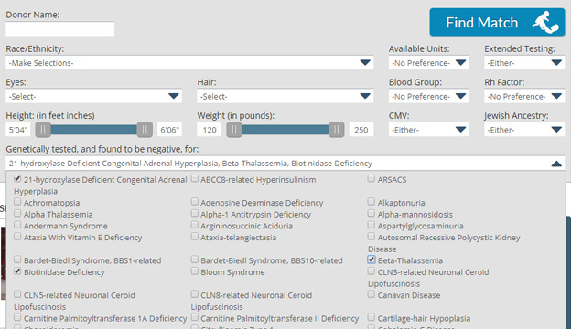Check Carnitine Palmitoyltransferase 1A Deficiency
The height and width of the screenshot is (329, 571).
click(17, 317)
